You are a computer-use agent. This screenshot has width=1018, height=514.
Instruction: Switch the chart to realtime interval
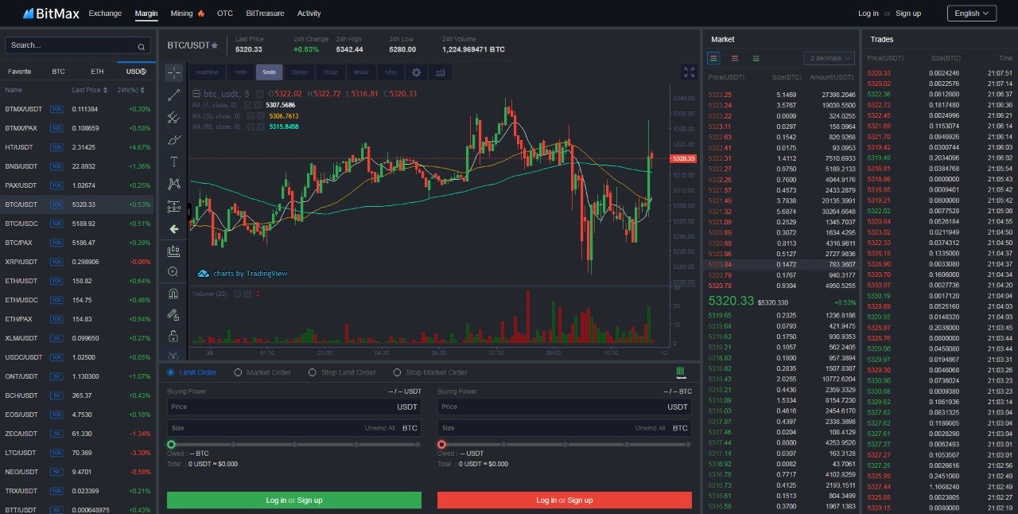tap(207, 72)
